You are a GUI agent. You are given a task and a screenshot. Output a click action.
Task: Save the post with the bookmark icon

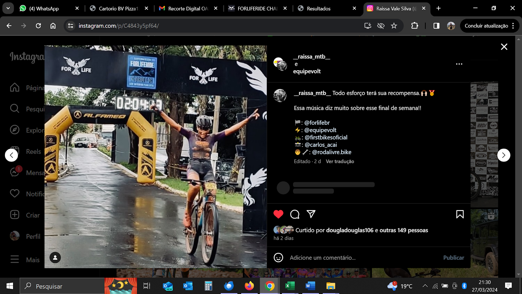(x=460, y=214)
